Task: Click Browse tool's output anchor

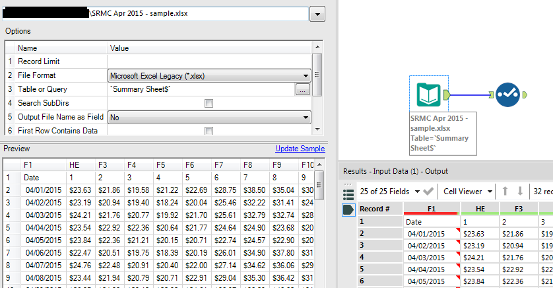Action: pyautogui.click(x=525, y=94)
